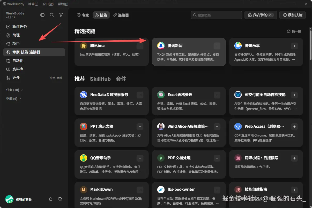Open the notification bell icon
Viewport: 312px width, 208px height.
pos(51,199)
